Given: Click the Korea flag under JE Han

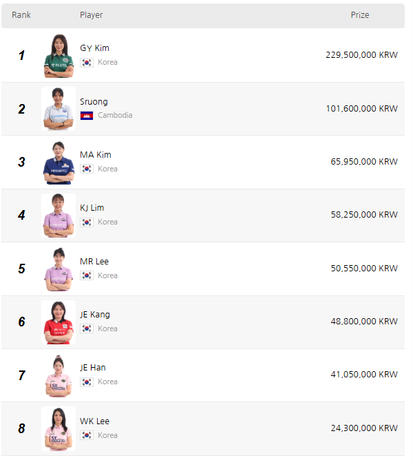Looking at the screenshot, I should [87, 381].
